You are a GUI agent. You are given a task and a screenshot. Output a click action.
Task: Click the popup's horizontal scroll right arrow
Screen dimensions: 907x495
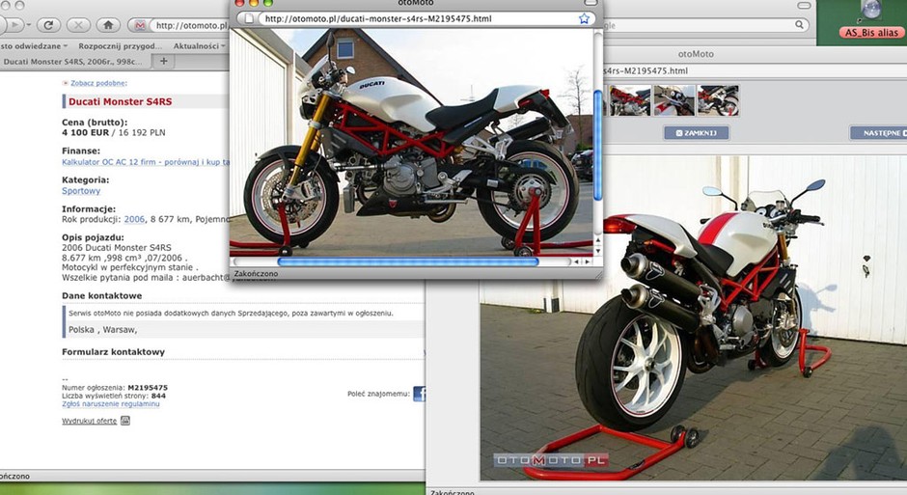point(587,261)
